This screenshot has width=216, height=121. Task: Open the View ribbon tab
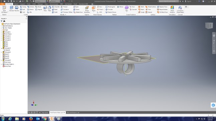[x=46, y=4]
